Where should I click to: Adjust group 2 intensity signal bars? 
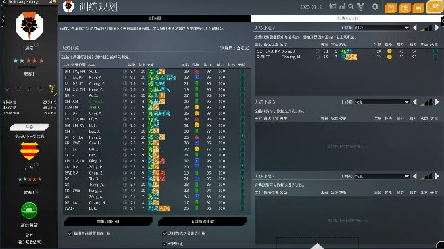(426, 28)
